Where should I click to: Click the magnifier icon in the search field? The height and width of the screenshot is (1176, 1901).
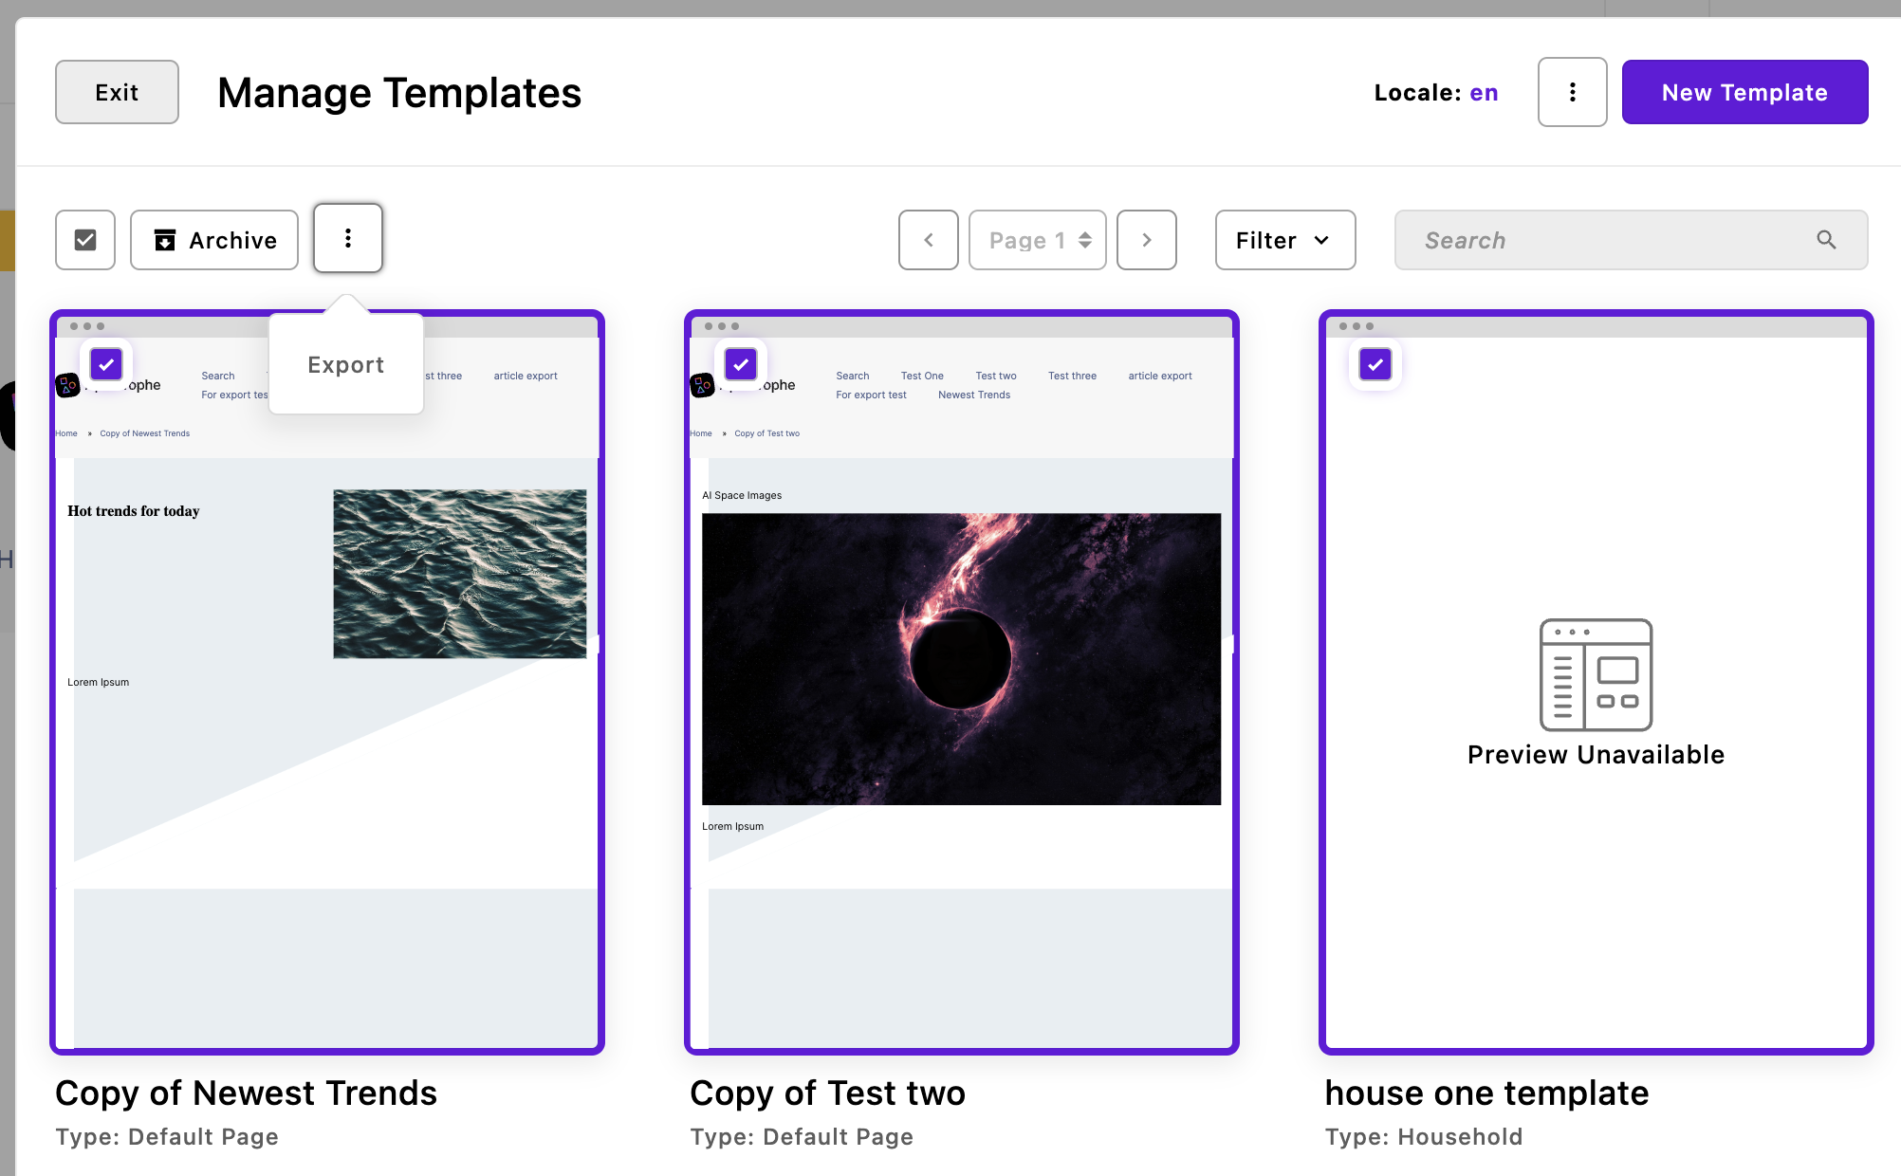pos(1826,240)
